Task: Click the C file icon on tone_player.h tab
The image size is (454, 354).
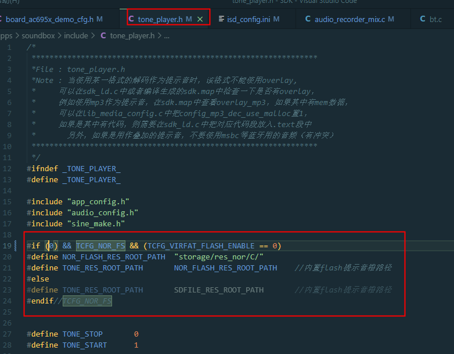Action: pyautogui.click(x=131, y=19)
